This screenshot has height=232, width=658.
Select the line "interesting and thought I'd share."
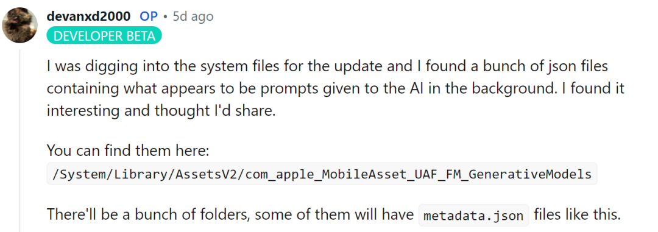click(161, 111)
